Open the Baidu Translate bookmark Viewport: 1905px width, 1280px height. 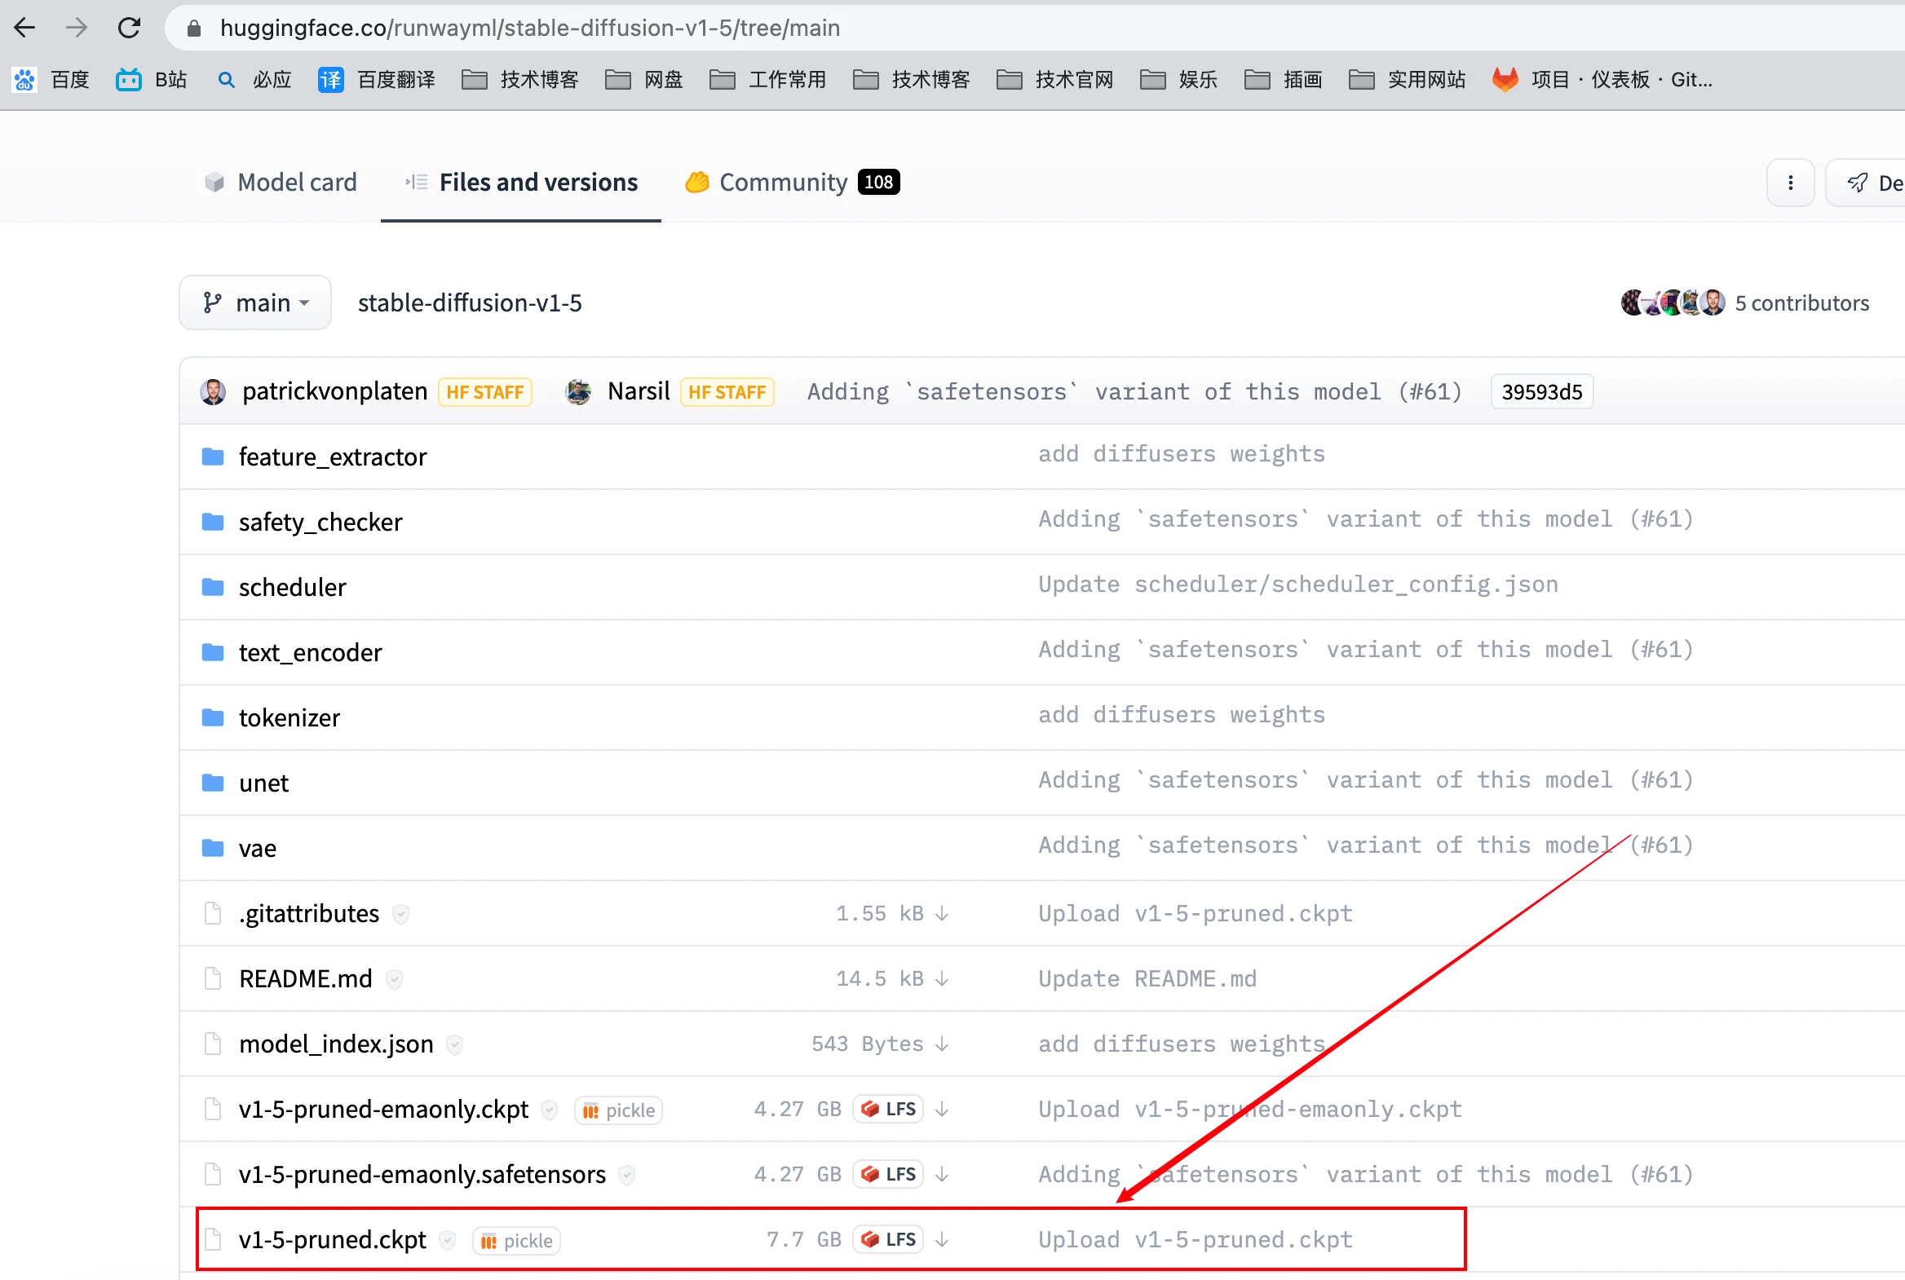pos(377,79)
